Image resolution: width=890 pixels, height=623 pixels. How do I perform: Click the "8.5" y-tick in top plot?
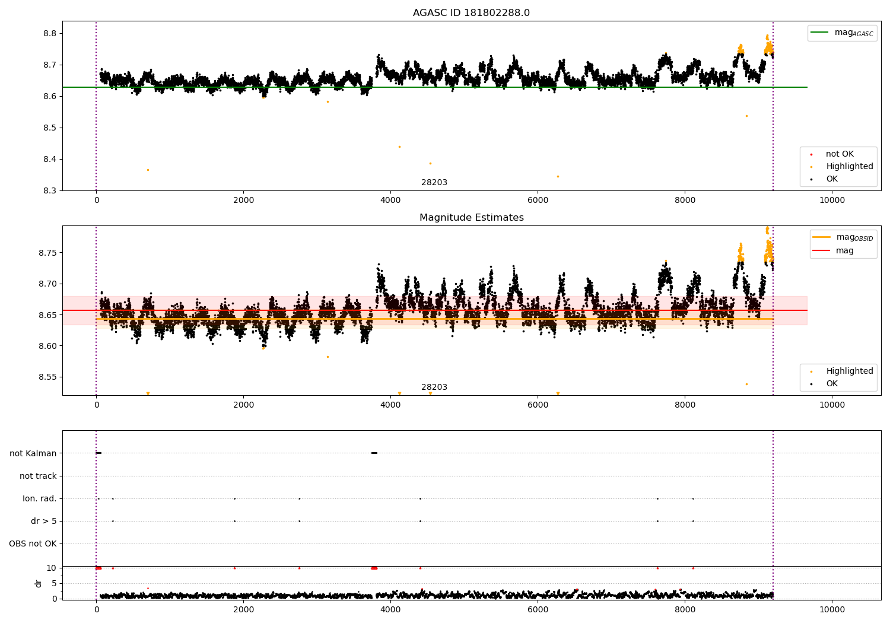click(x=50, y=128)
